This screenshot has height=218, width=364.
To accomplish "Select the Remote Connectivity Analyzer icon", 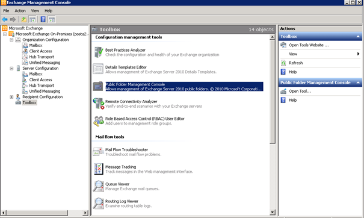I will 99,104.
